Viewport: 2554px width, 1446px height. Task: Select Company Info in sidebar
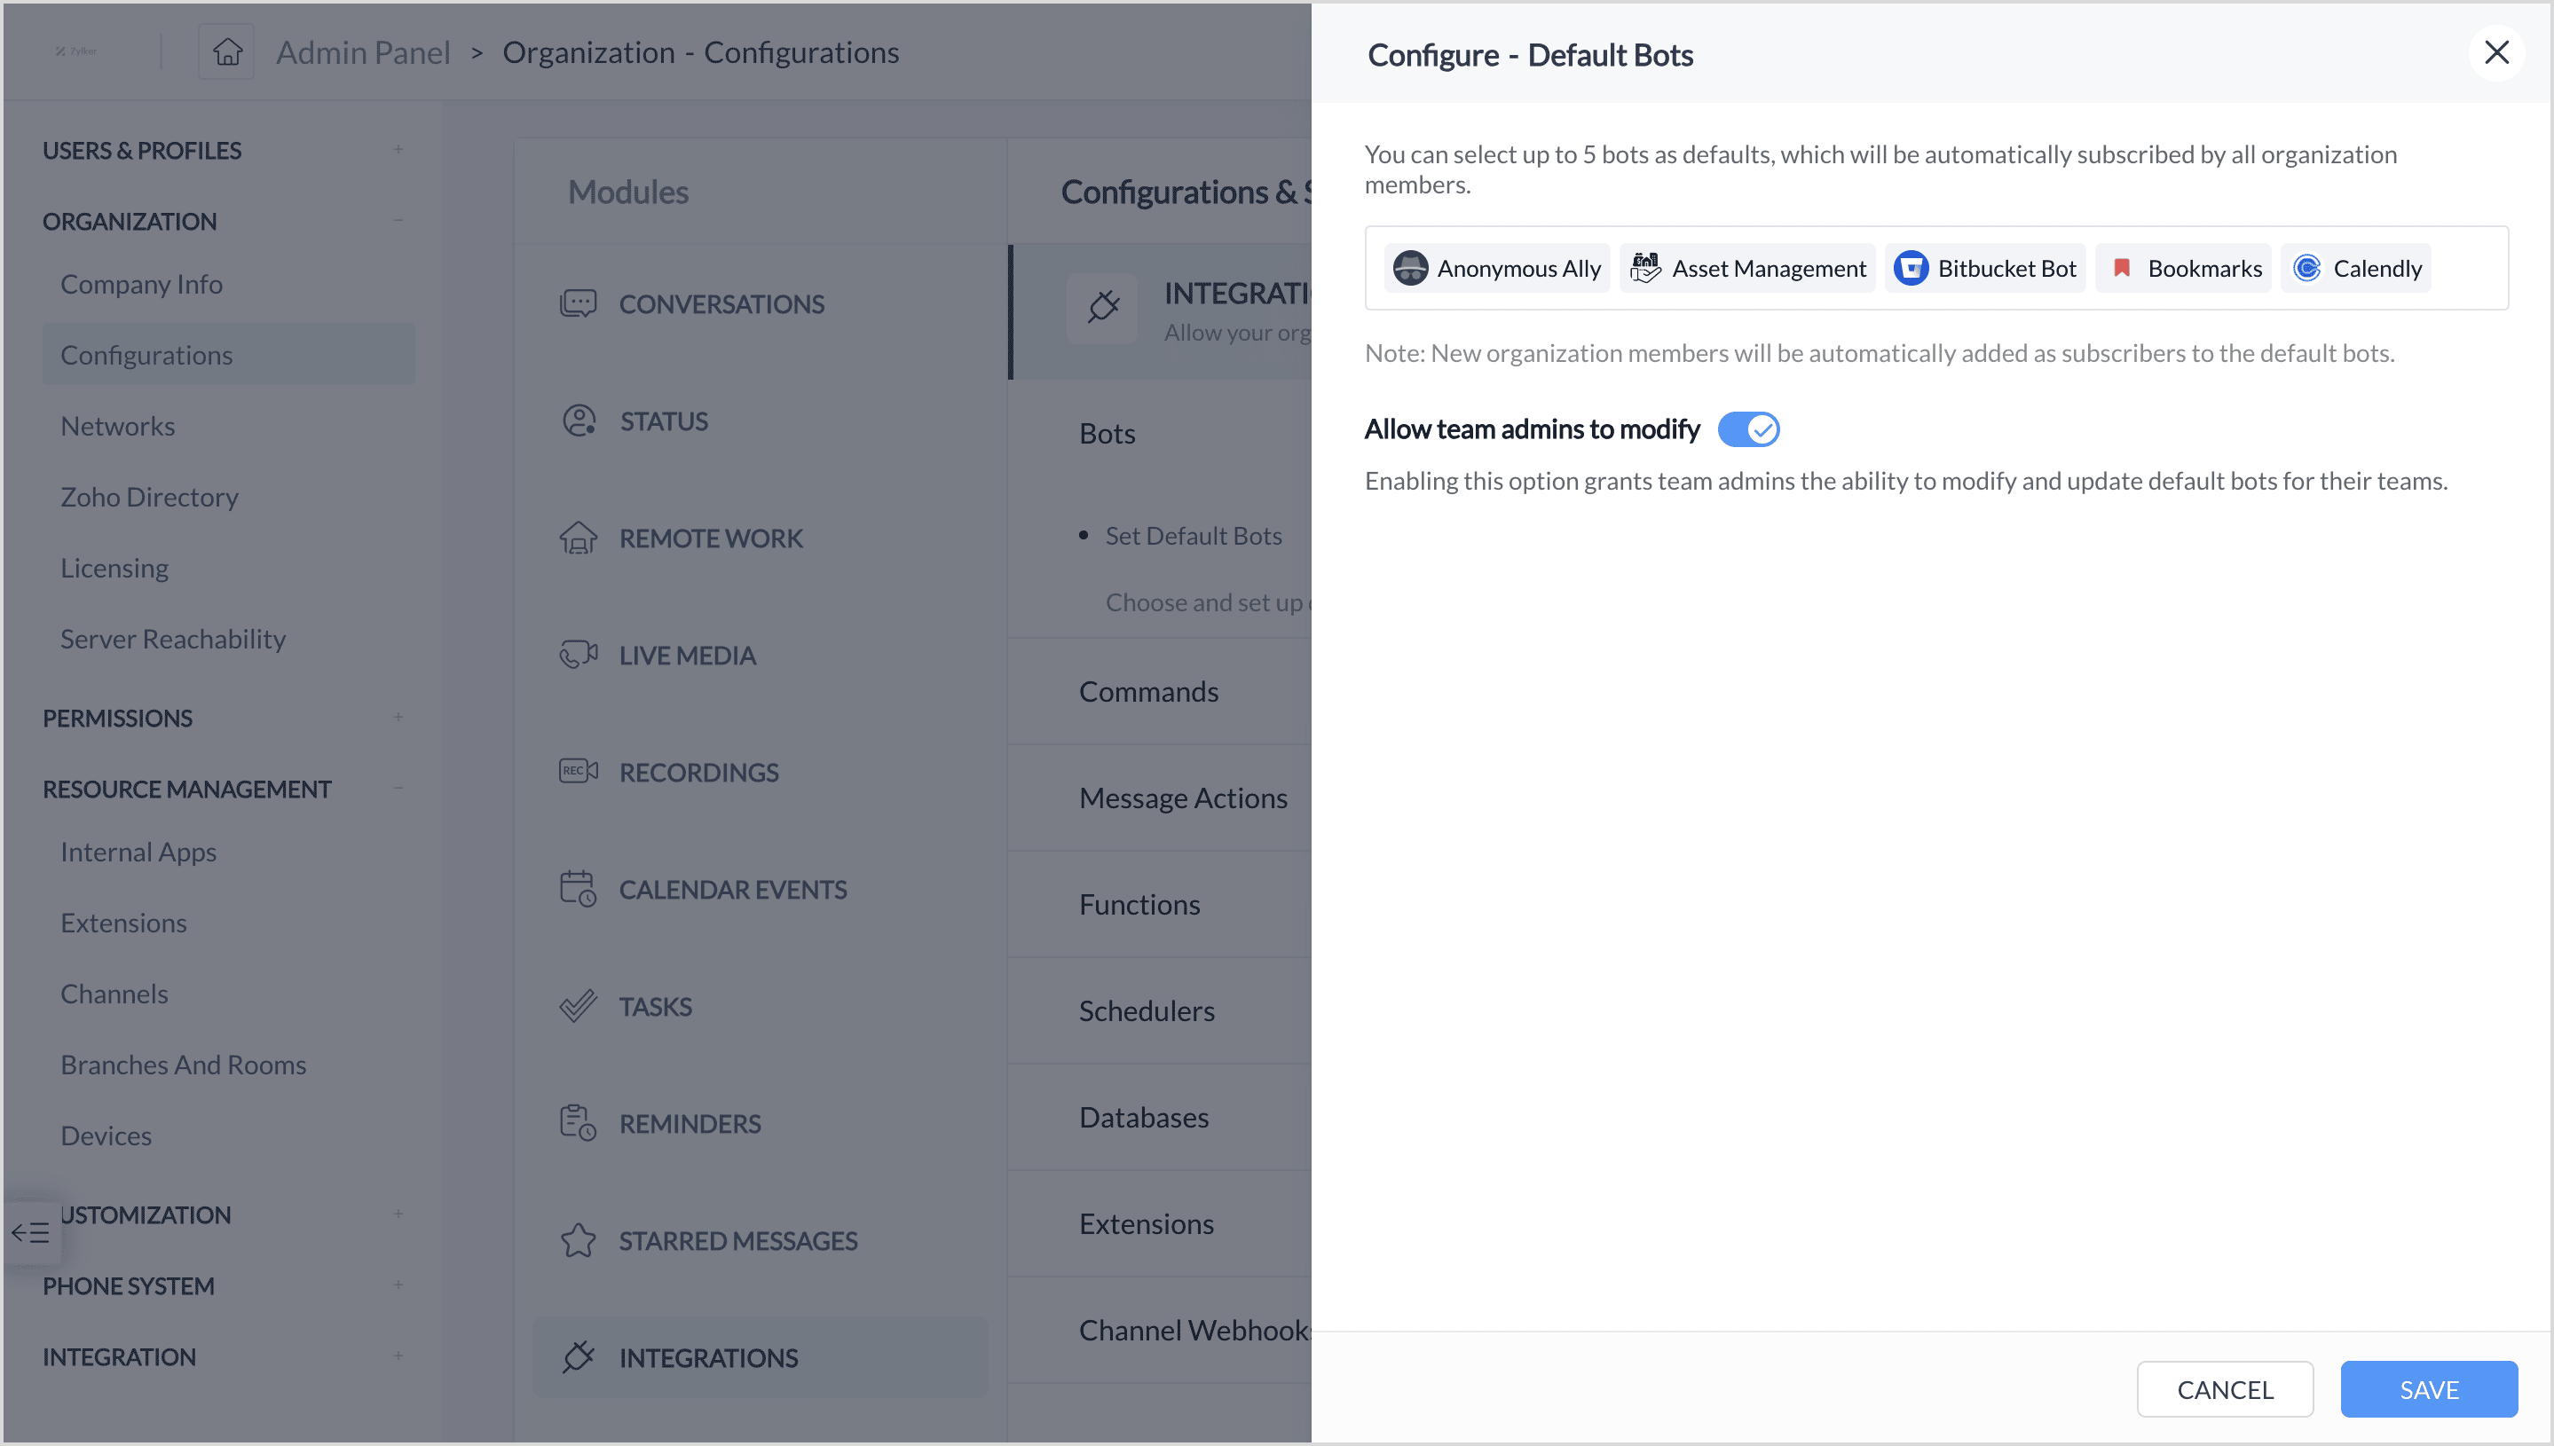point(141,284)
